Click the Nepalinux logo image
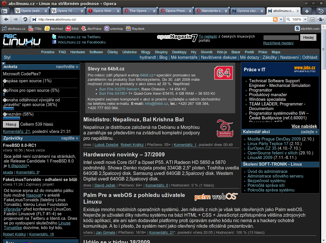This screenshot has height=243, width=326. tap(225, 128)
